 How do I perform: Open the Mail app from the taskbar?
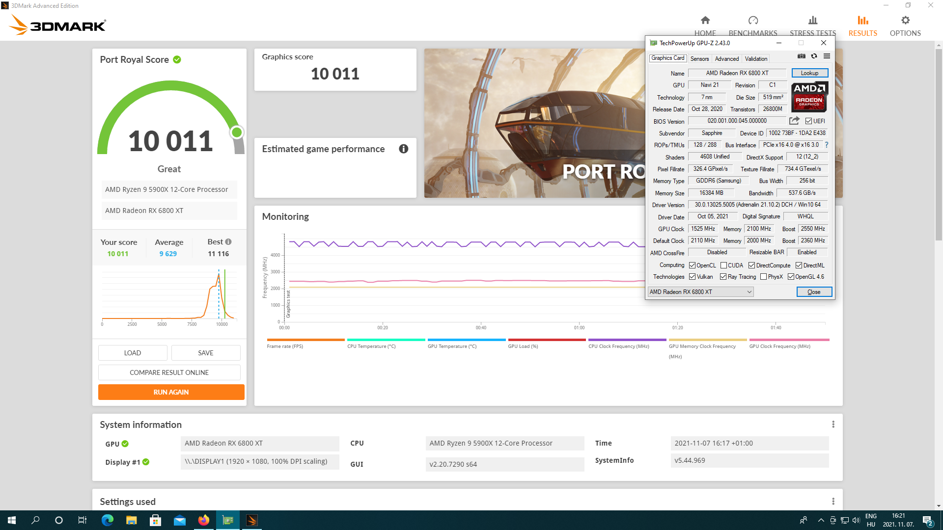coord(179,520)
